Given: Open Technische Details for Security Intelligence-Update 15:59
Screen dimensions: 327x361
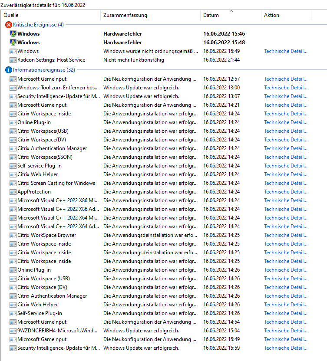Looking at the screenshot, I should [286, 348].
